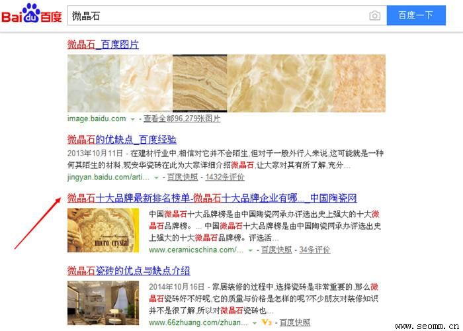
Task: Open 百度快照 for the jingyan result
Action: coord(183,177)
